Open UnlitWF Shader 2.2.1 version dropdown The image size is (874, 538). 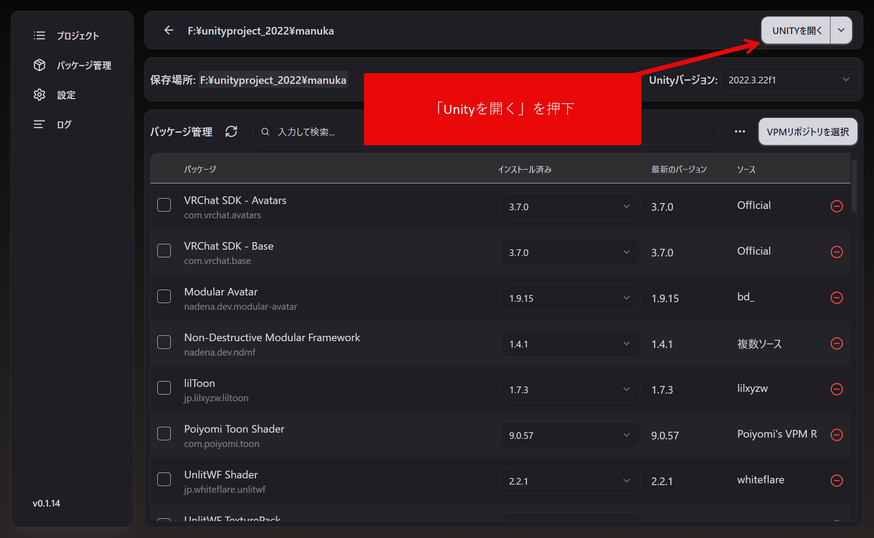point(570,481)
